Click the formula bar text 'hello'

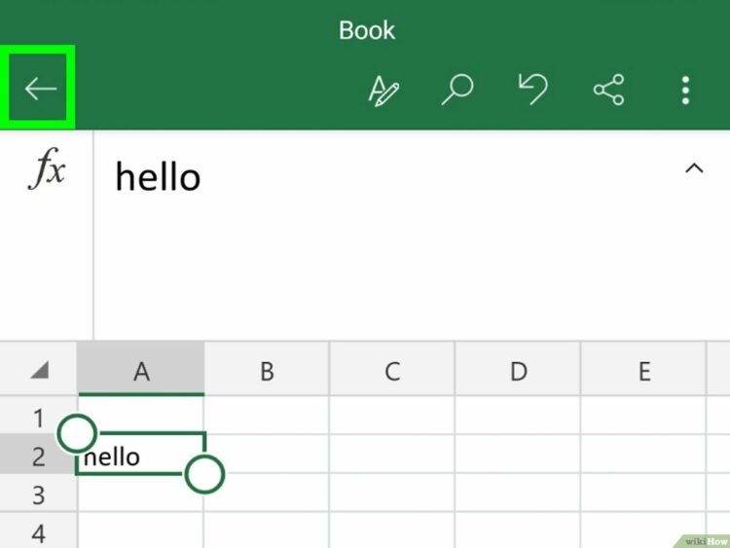158,177
